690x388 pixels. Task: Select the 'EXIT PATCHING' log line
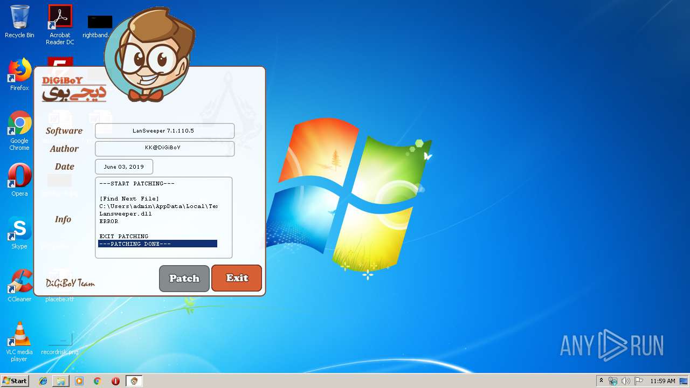124,237
